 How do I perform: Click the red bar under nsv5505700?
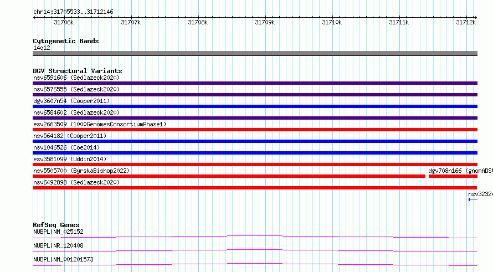[229, 176]
